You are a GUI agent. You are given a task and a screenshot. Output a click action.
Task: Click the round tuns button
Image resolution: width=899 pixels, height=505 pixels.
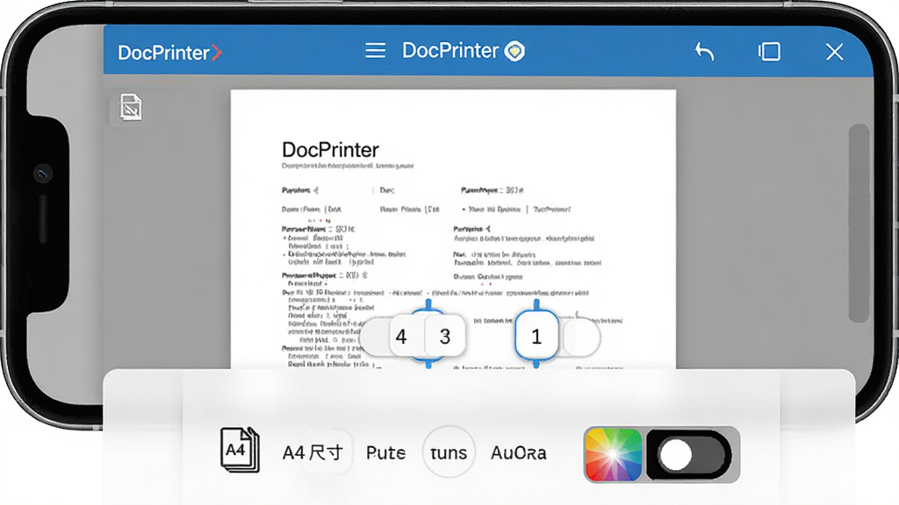pyautogui.click(x=449, y=452)
